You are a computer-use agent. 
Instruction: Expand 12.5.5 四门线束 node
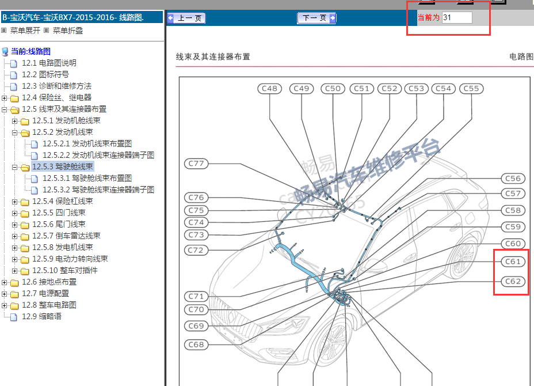pos(14,214)
